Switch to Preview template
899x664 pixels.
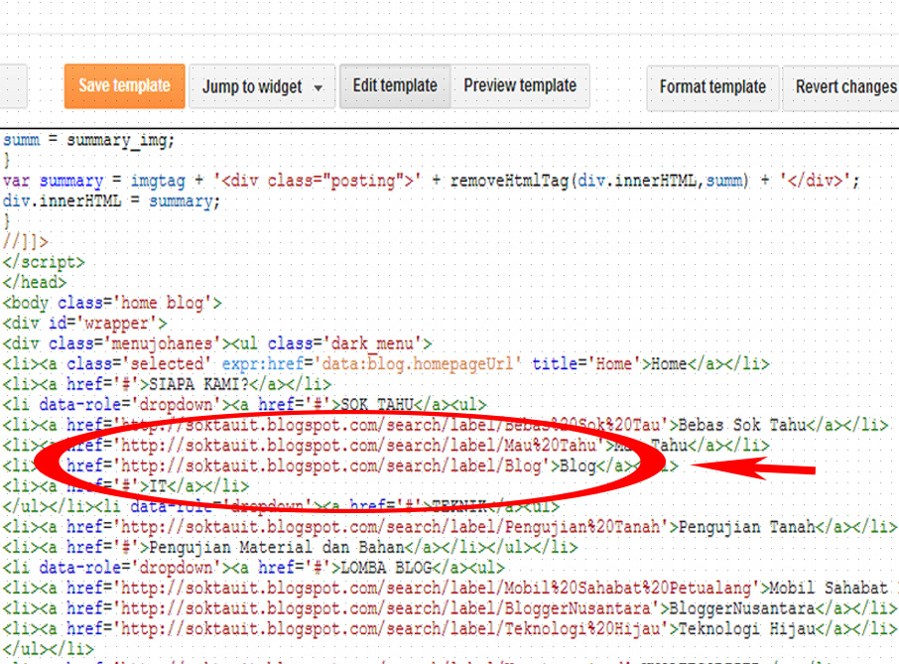click(x=520, y=86)
